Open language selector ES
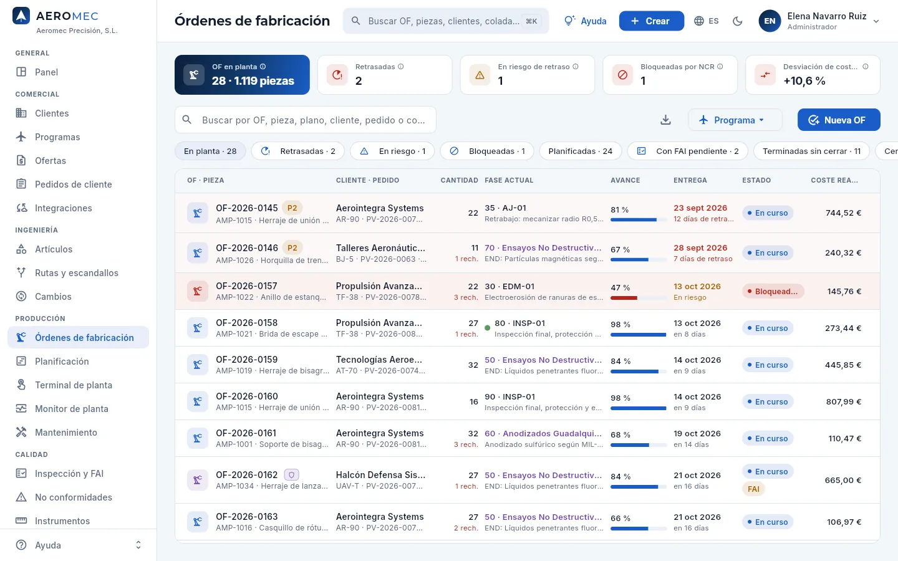 point(707,21)
